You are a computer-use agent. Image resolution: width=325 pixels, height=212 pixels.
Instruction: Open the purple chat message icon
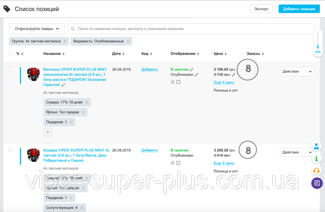[317, 183]
